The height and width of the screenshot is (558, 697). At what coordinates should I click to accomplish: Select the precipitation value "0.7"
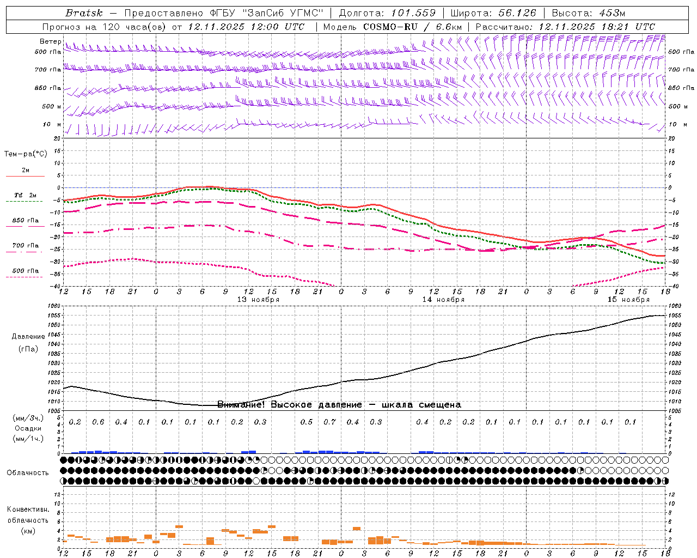pos(329,422)
